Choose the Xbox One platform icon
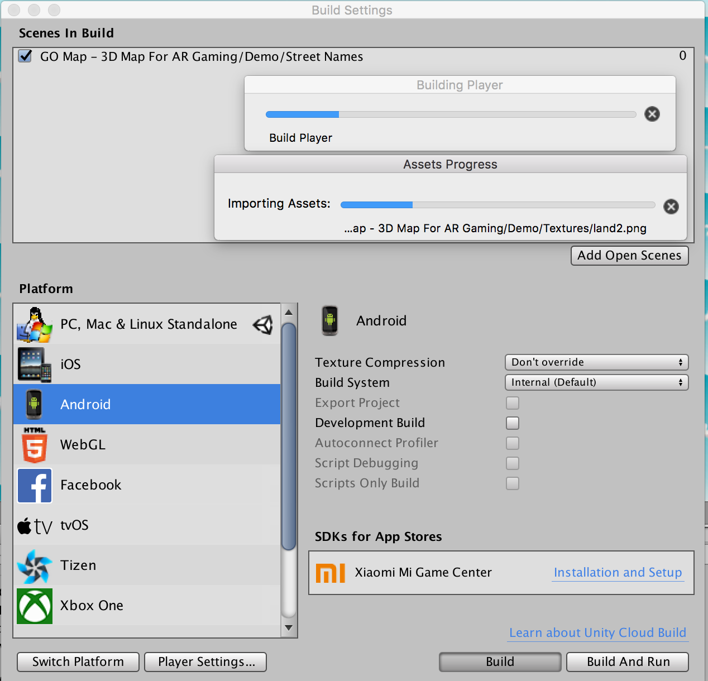The height and width of the screenshot is (681, 708). tap(35, 606)
